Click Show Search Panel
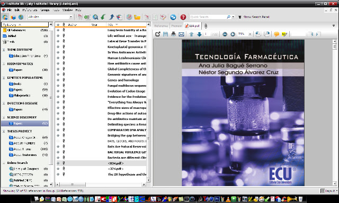The height and width of the screenshot is (203, 339). click(256, 17)
